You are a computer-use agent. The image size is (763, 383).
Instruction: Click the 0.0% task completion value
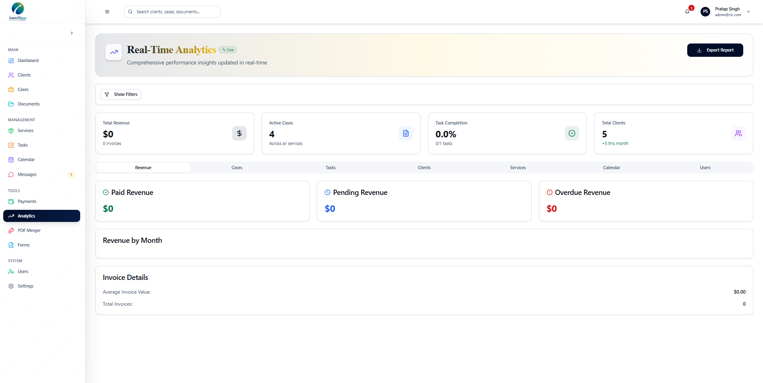(x=446, y=134)
